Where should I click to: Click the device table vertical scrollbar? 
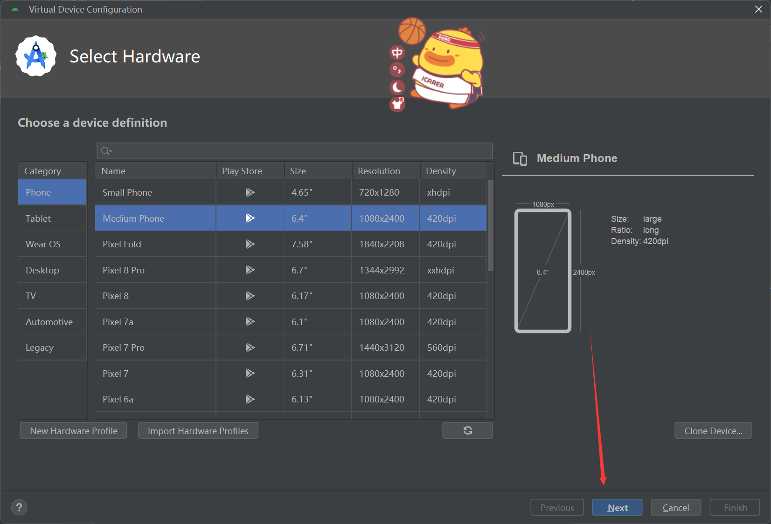(x=490, y=226)
